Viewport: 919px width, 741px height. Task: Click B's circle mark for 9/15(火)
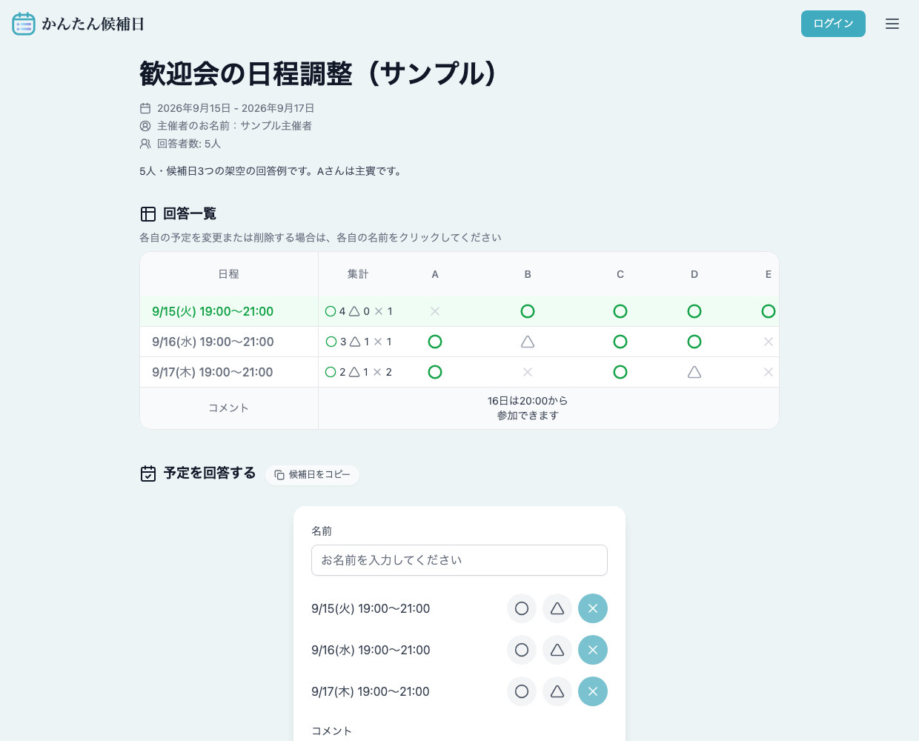[528, 311]
